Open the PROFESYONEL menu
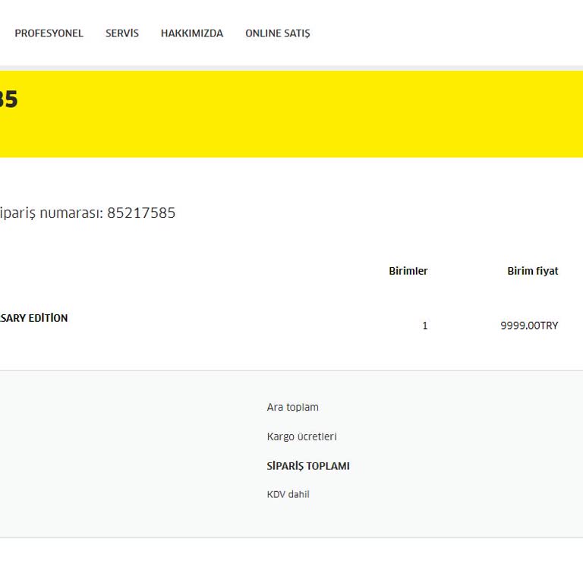This screenshot has height=583, width=583. click(49, 33)
